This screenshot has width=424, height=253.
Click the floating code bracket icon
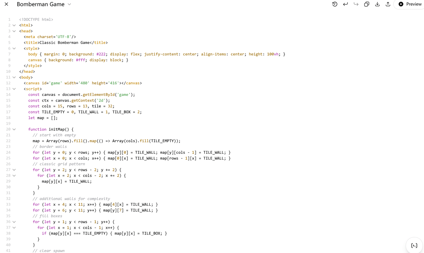(x=414, y=245)
